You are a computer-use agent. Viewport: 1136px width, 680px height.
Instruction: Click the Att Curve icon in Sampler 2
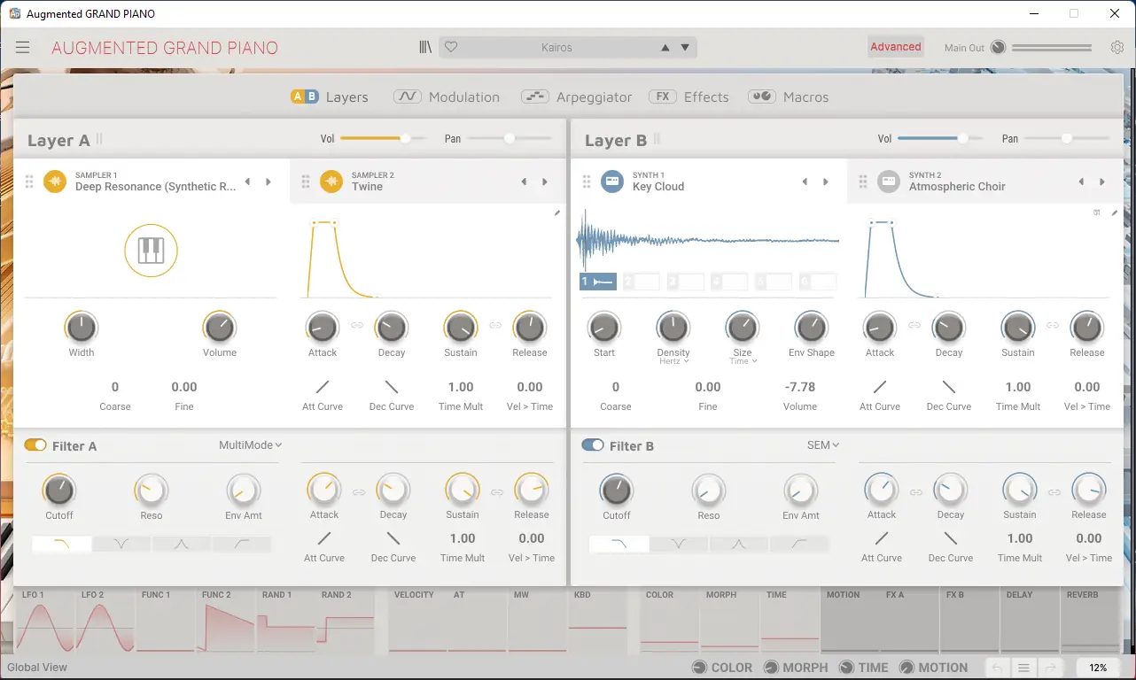pos(323,387)
